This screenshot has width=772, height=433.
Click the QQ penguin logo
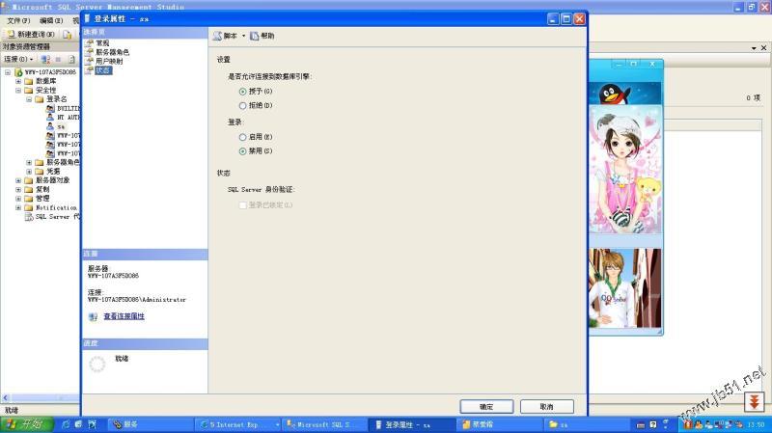pyautogui.click(x=614, y=94)
